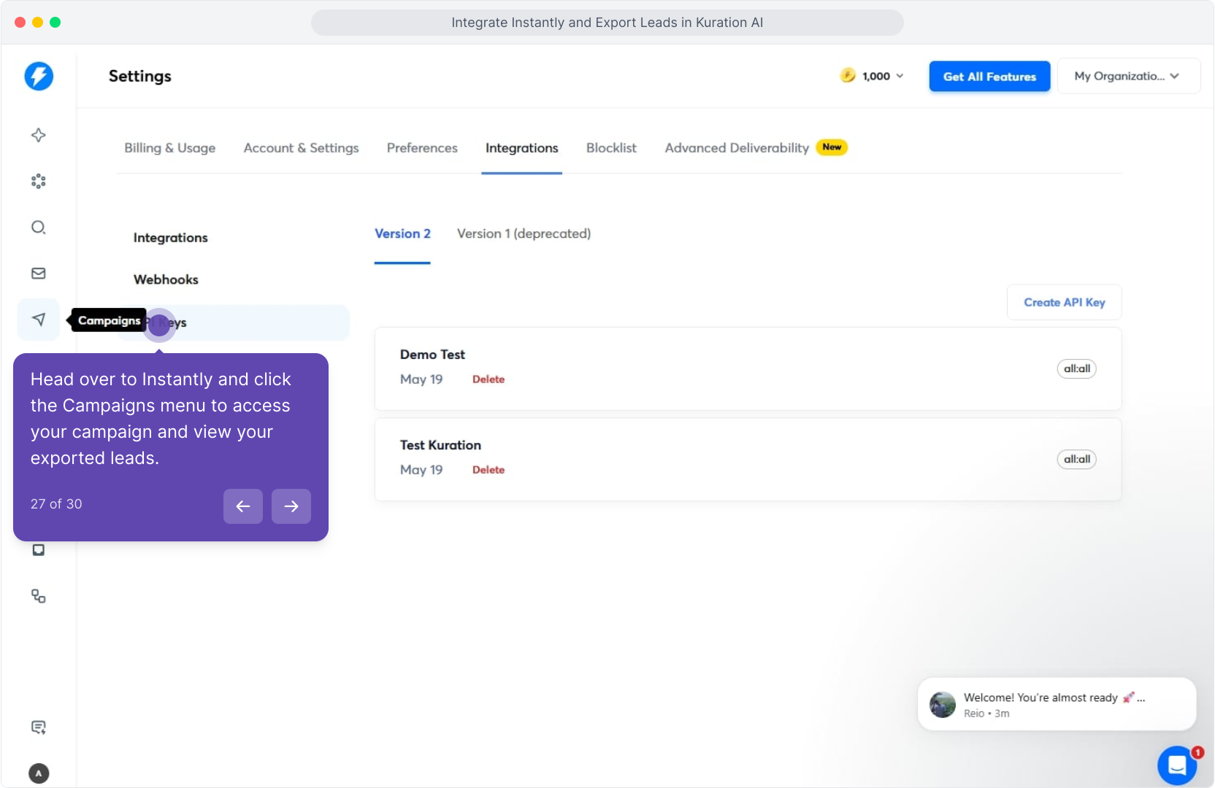Click the gold credits coin icon
Viewport: 1215px width, 788px height.
848,75
